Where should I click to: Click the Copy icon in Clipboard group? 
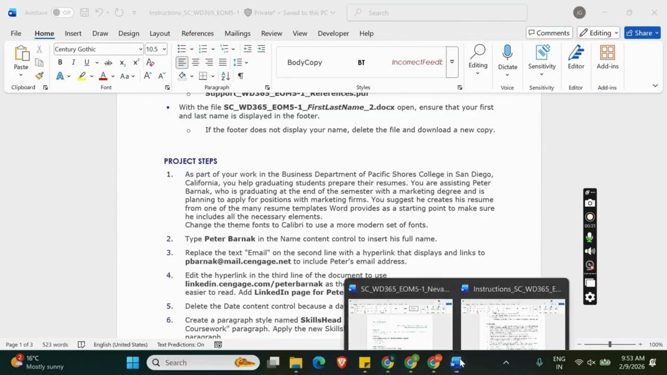point(39,63)
